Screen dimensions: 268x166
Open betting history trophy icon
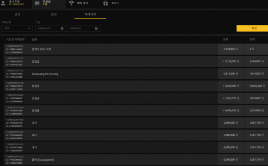point(71,3)
